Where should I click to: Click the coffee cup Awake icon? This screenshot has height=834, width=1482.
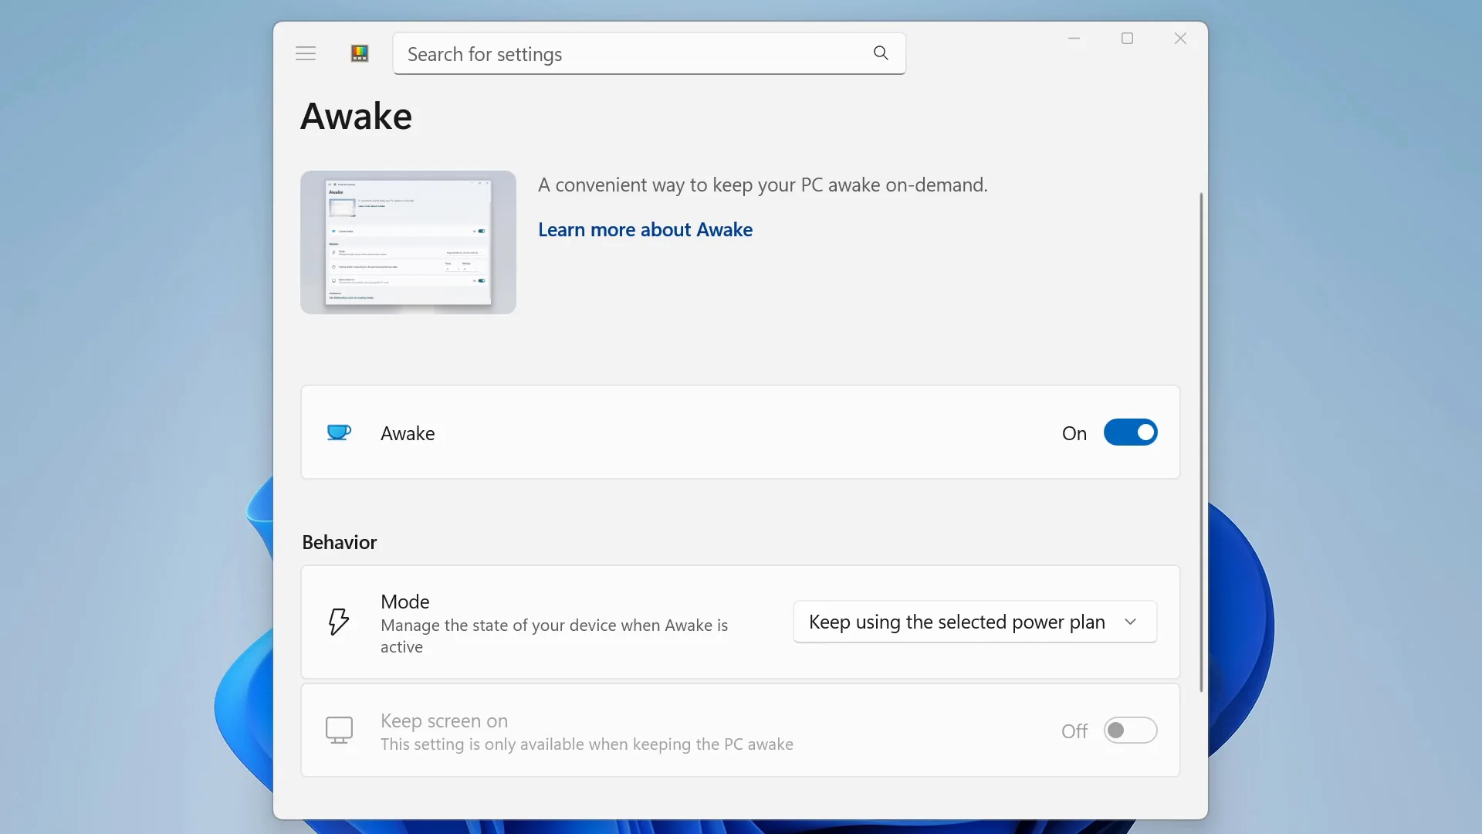click(339, 432)
